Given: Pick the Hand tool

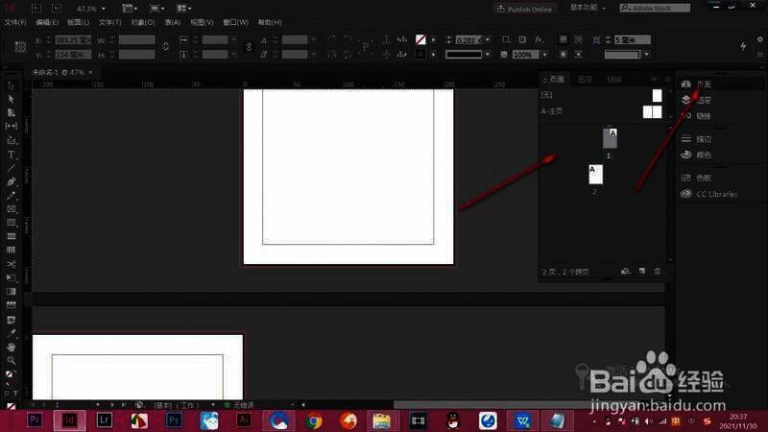Looking at the screenshot, I should point(12,347).
